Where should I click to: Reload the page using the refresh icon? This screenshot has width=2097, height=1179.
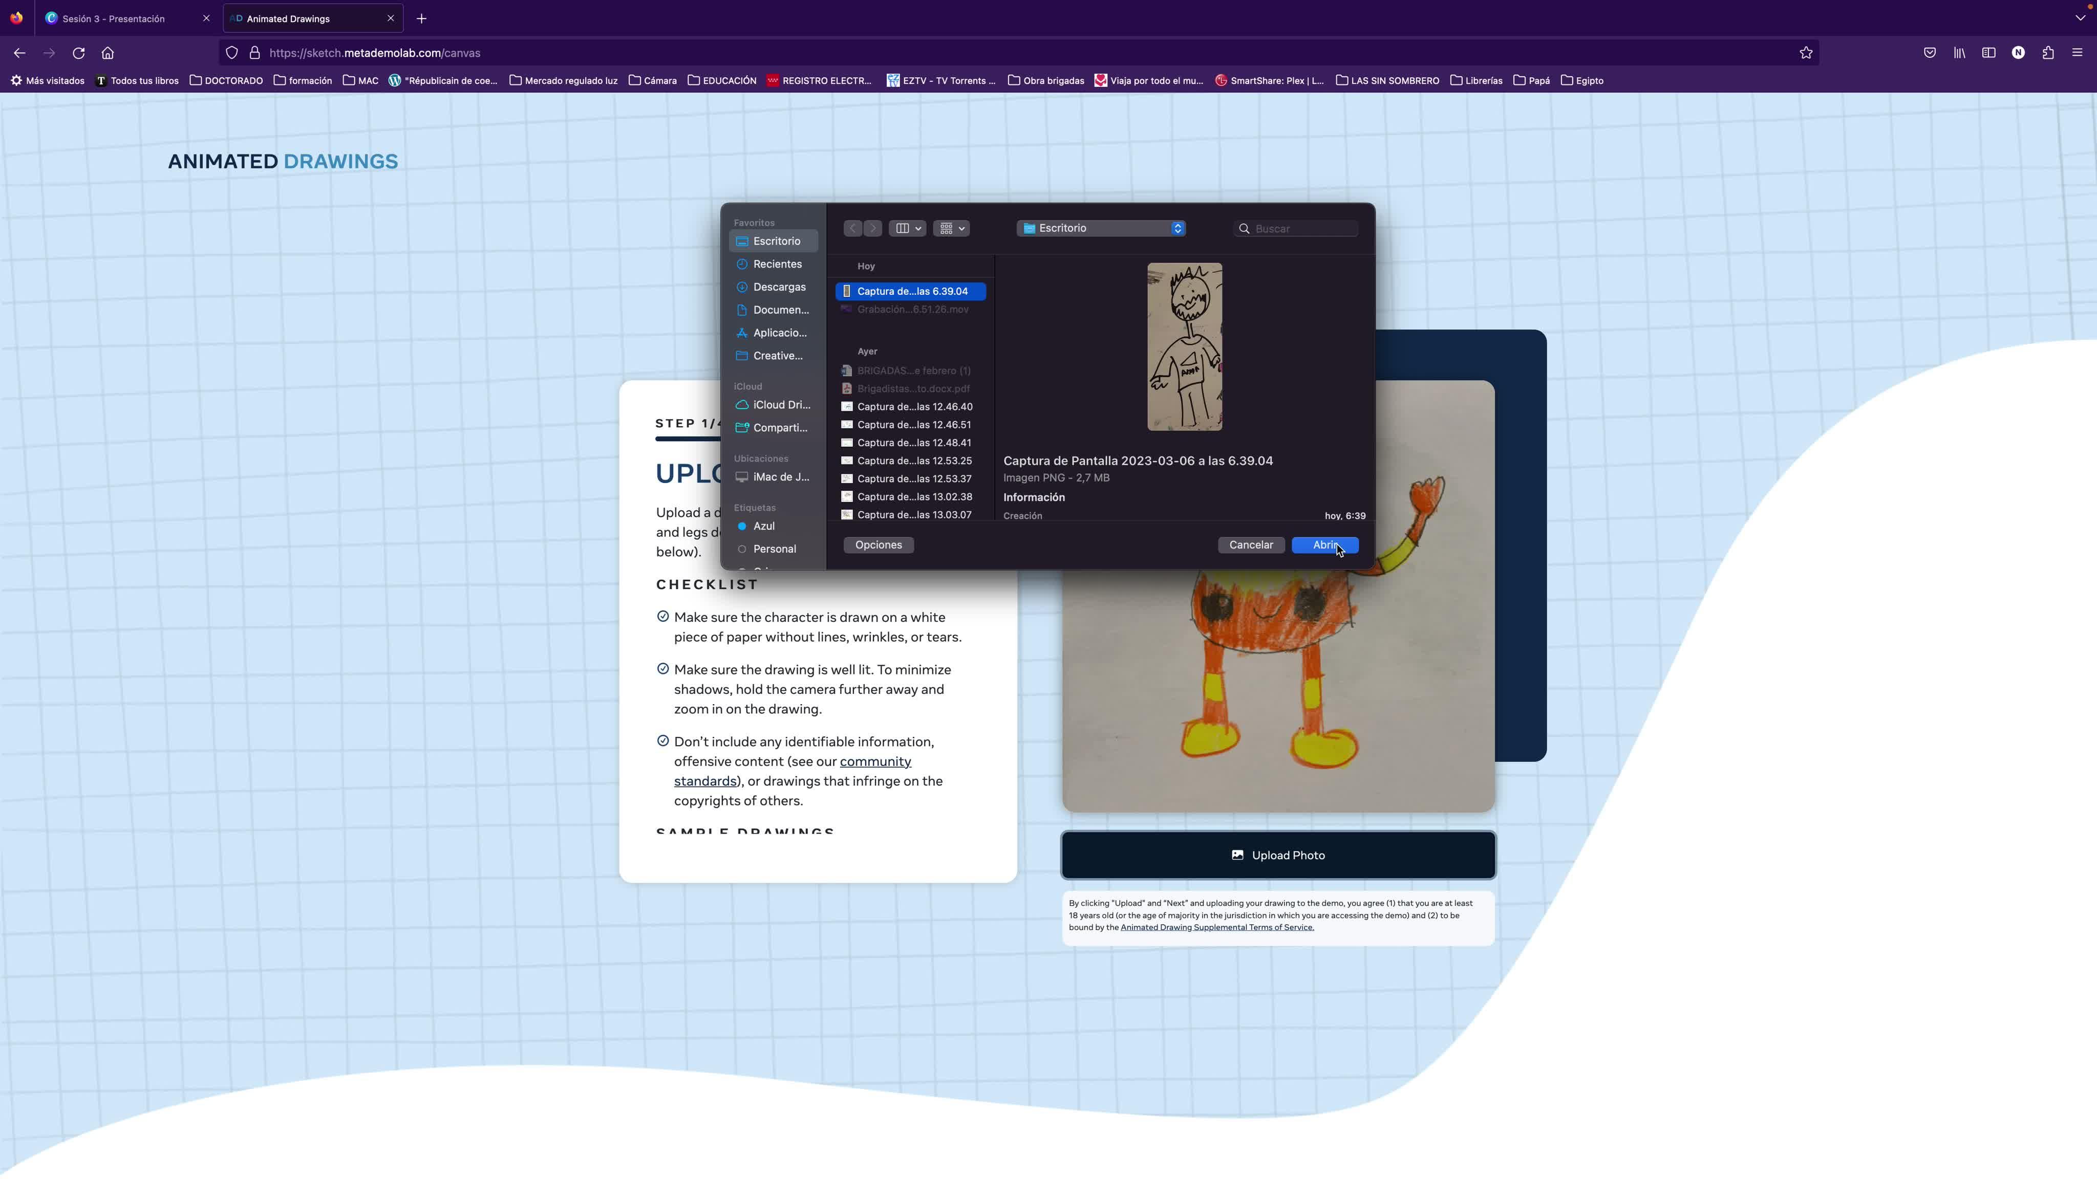click(x=78, y=53)
